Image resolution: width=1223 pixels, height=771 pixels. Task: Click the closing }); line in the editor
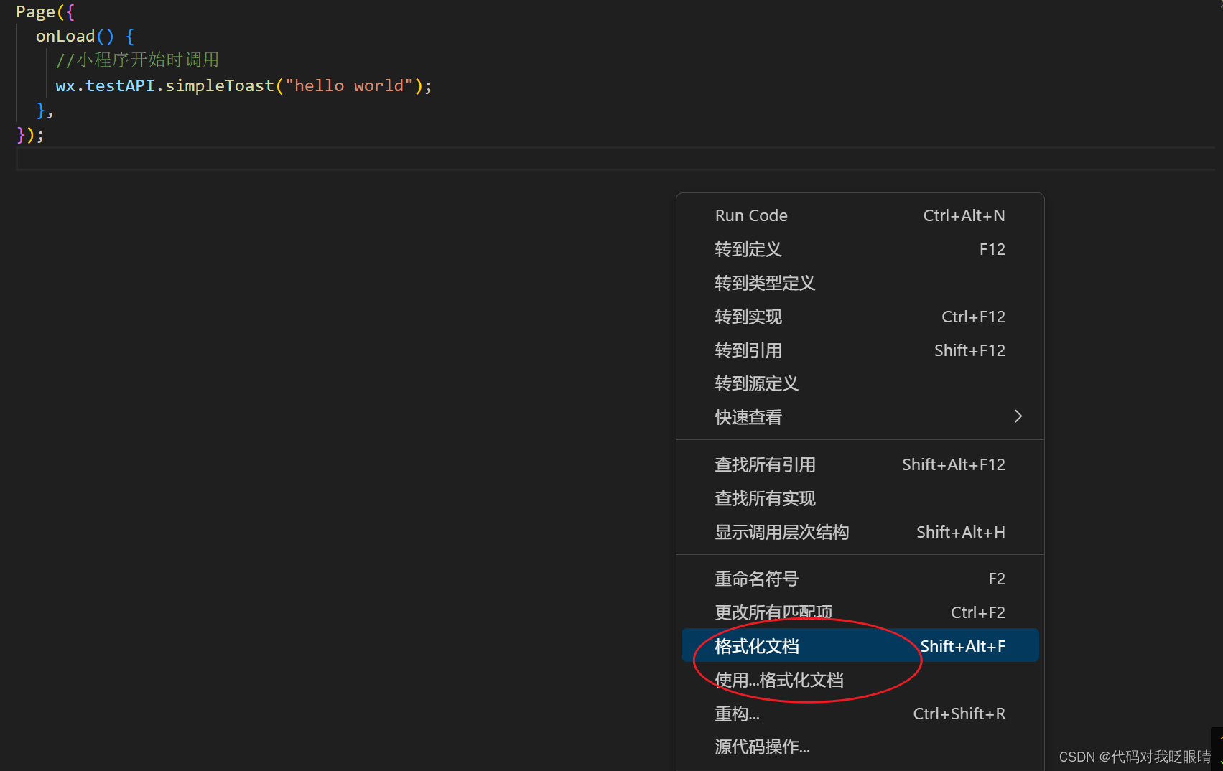coord(30,135)
